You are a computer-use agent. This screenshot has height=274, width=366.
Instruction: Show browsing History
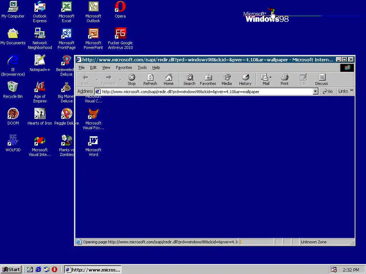[245, 80]
